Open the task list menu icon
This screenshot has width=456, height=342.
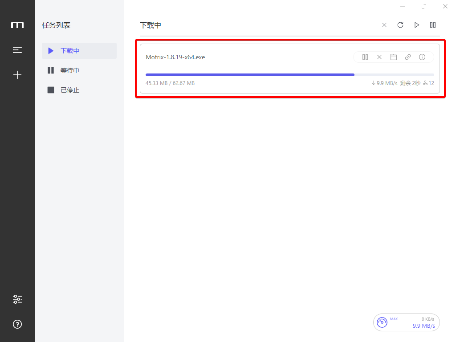tap(17, 50)
